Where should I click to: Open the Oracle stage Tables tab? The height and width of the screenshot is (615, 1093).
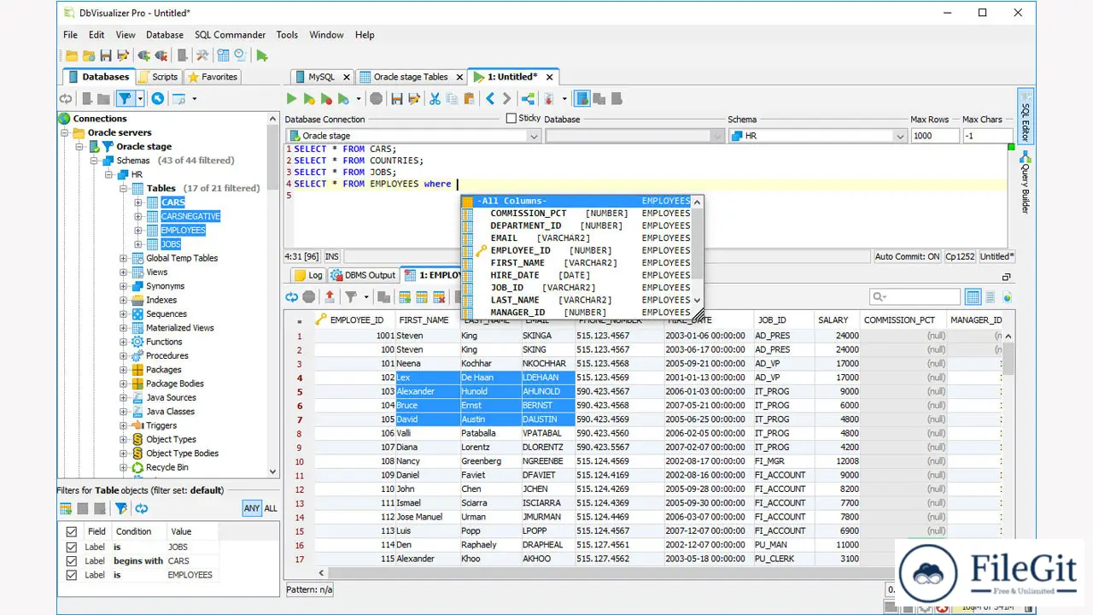click(x=411, y=77)
